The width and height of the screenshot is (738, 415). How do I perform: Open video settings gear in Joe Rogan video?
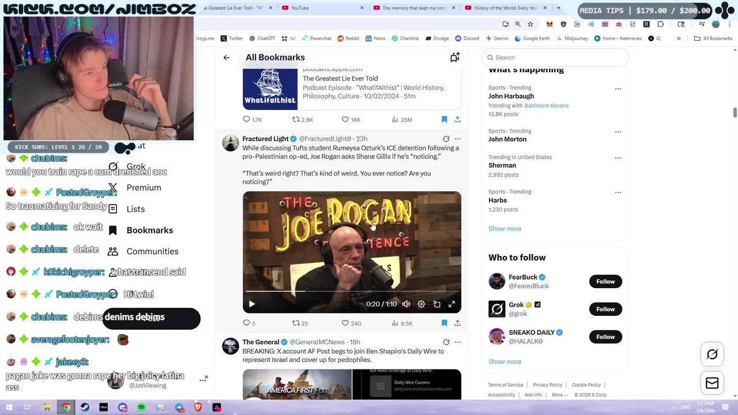coord(421,304)
